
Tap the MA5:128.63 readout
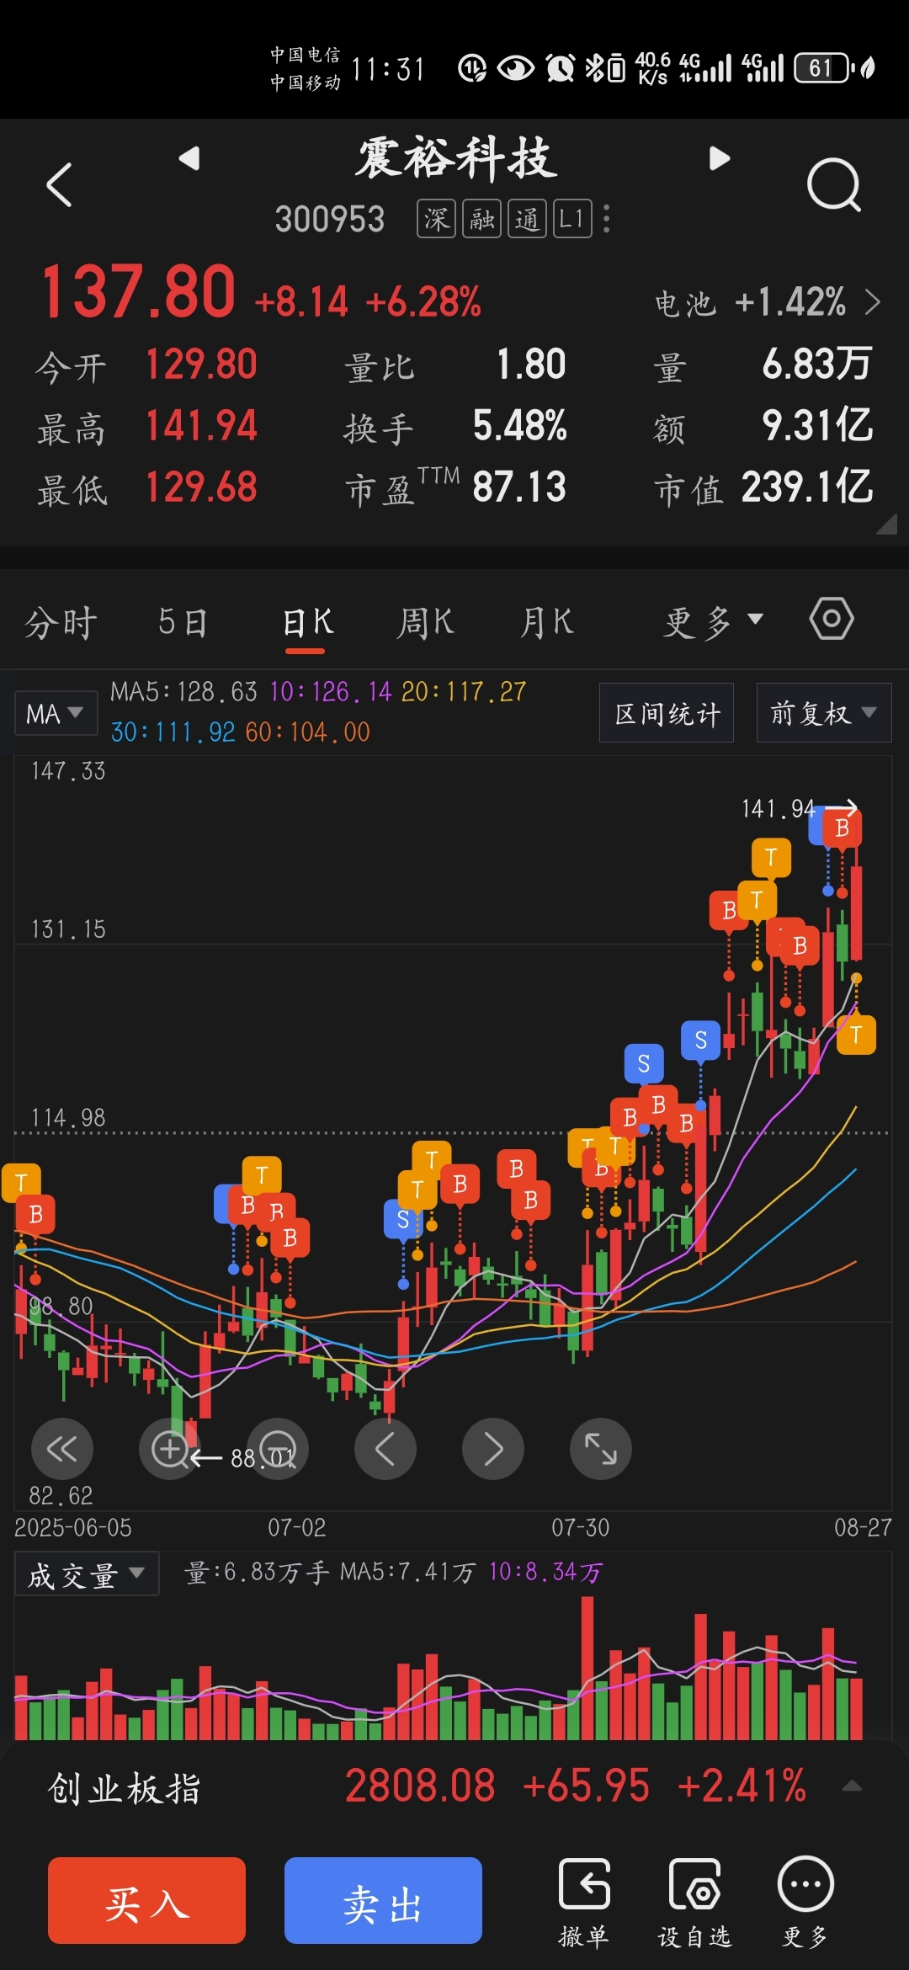(183, 692)
